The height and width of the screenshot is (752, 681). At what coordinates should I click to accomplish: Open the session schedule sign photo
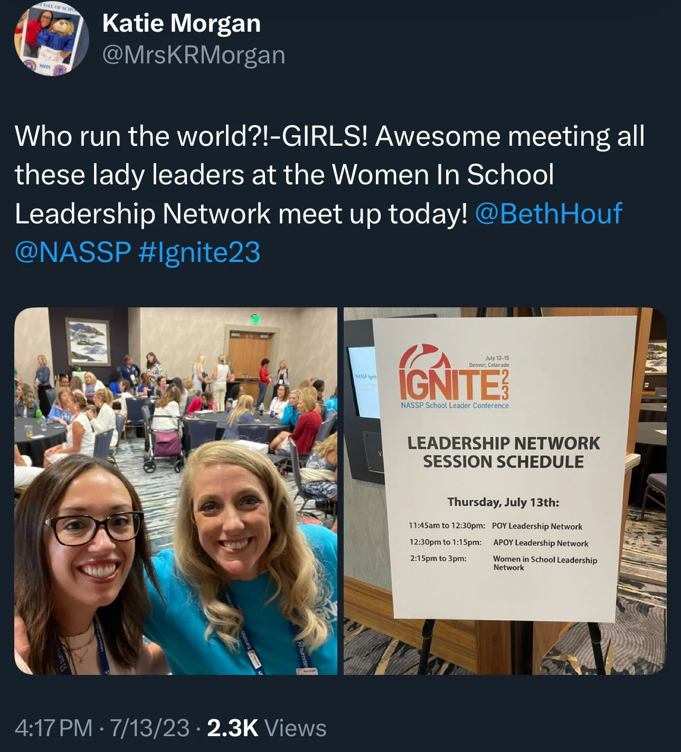[x=505, y=491]
